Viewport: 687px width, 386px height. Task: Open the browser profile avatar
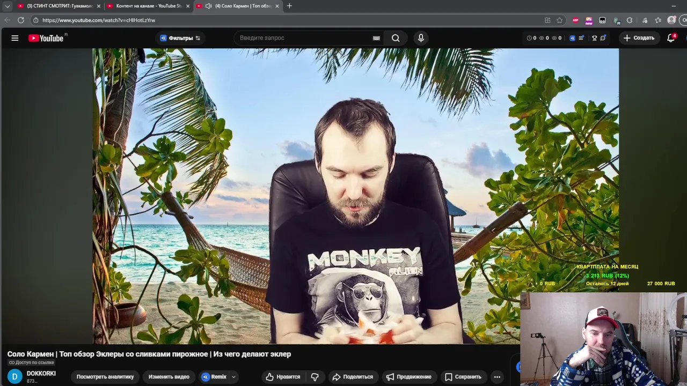point(671,20)
